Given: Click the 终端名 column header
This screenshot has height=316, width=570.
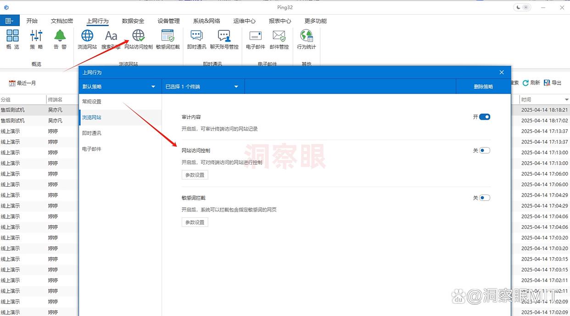Looking at the screenshot, I should pyautogui.click(x=62, y=100).
